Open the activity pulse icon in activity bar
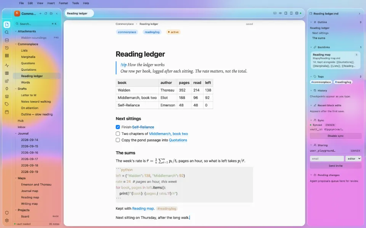 coord(7,65)
